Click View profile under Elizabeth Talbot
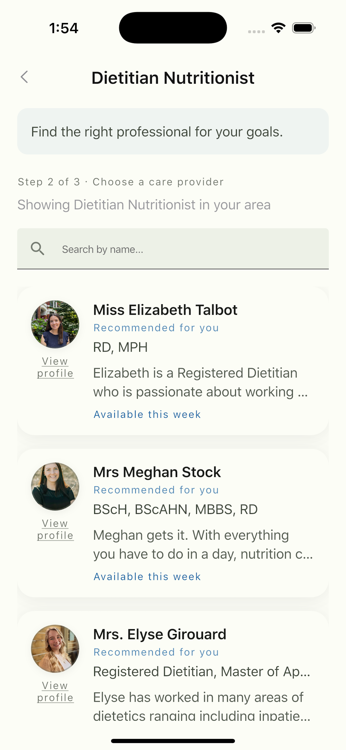Viewport: 346px width, 750px height. tap(55, 367)
